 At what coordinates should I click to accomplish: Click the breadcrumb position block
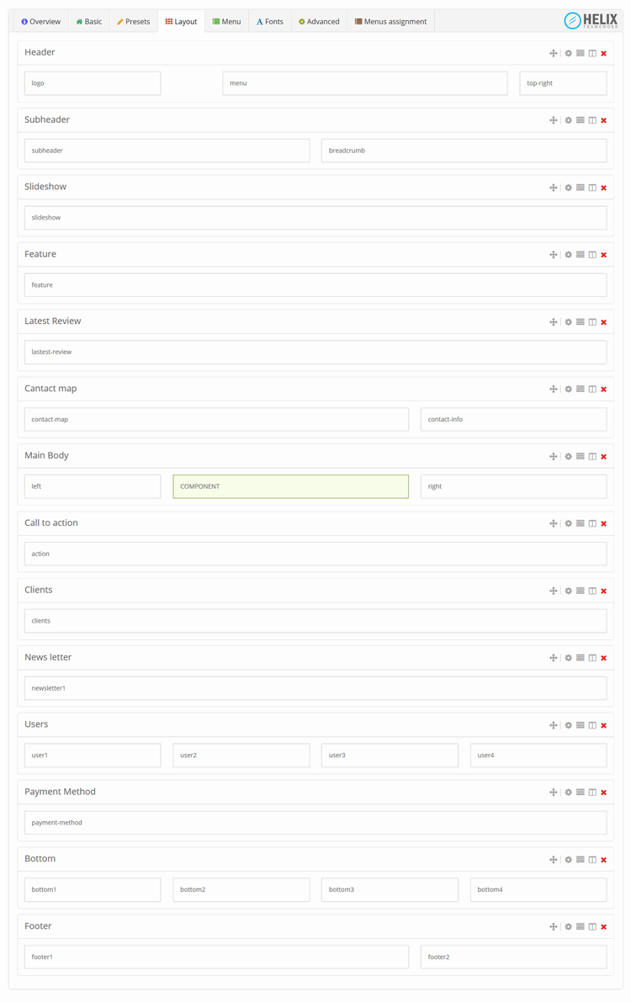(x=464, y=151)
